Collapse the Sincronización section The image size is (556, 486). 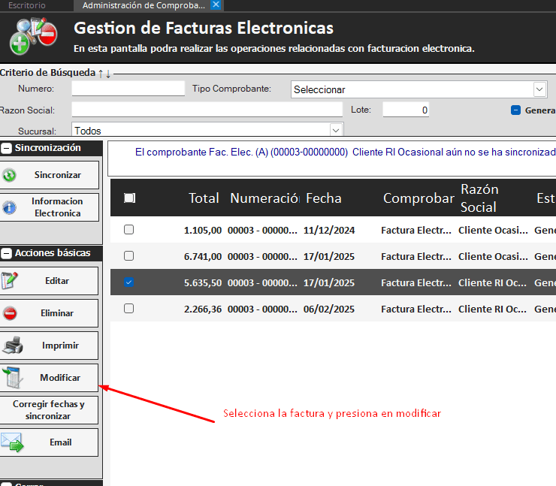(x=6, y=148)
